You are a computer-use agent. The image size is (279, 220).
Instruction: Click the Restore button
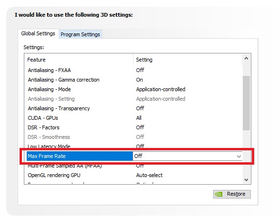pos(232,194)
